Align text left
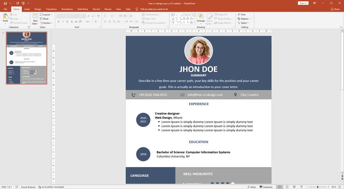 (105, 21)
